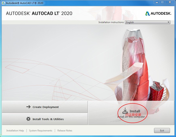This screenshot has width=176, height=137.
Task: Exit the installer
Action: tap(162, 131)
